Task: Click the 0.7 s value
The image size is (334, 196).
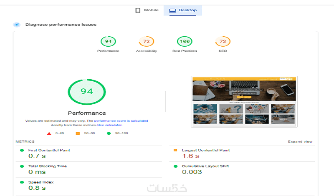Action: 37,156
